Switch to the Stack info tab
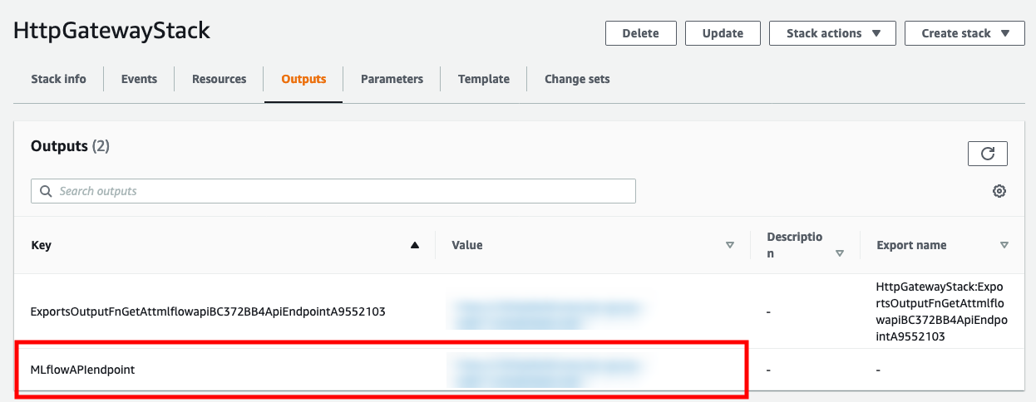Viewport: 1036px width, 402px height. point(58,79)
